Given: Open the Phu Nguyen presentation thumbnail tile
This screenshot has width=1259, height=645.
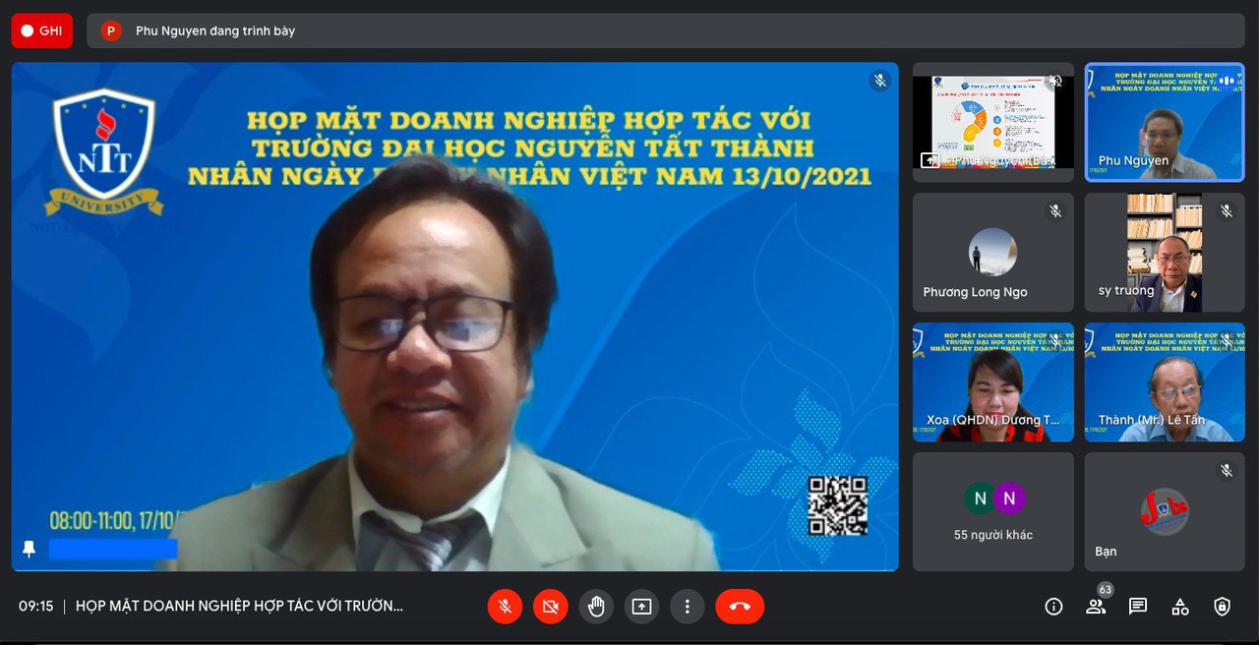Looking at the screenshot, I should point(993,122).
